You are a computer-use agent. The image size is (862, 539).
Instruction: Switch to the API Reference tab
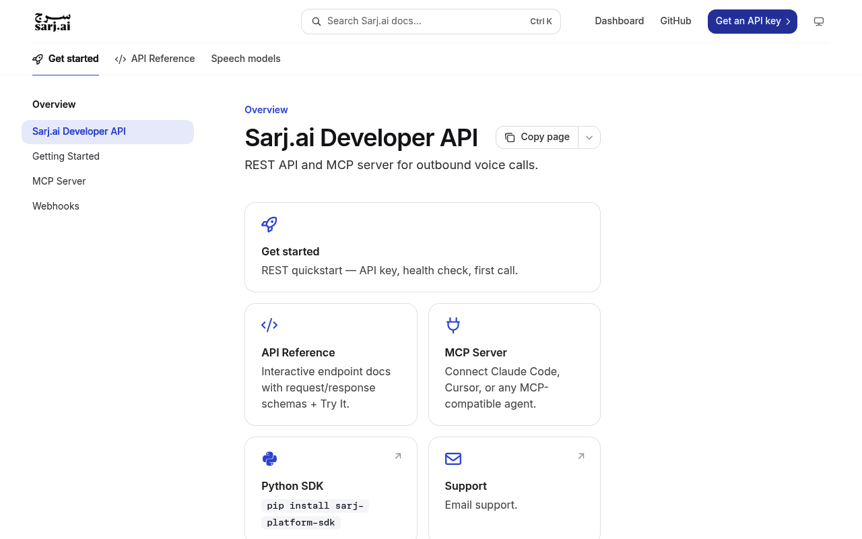click(155, 59)
